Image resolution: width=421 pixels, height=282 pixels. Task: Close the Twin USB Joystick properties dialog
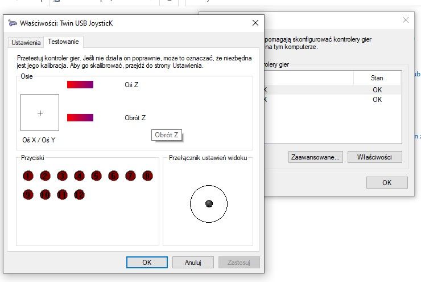tap(255, 23)
